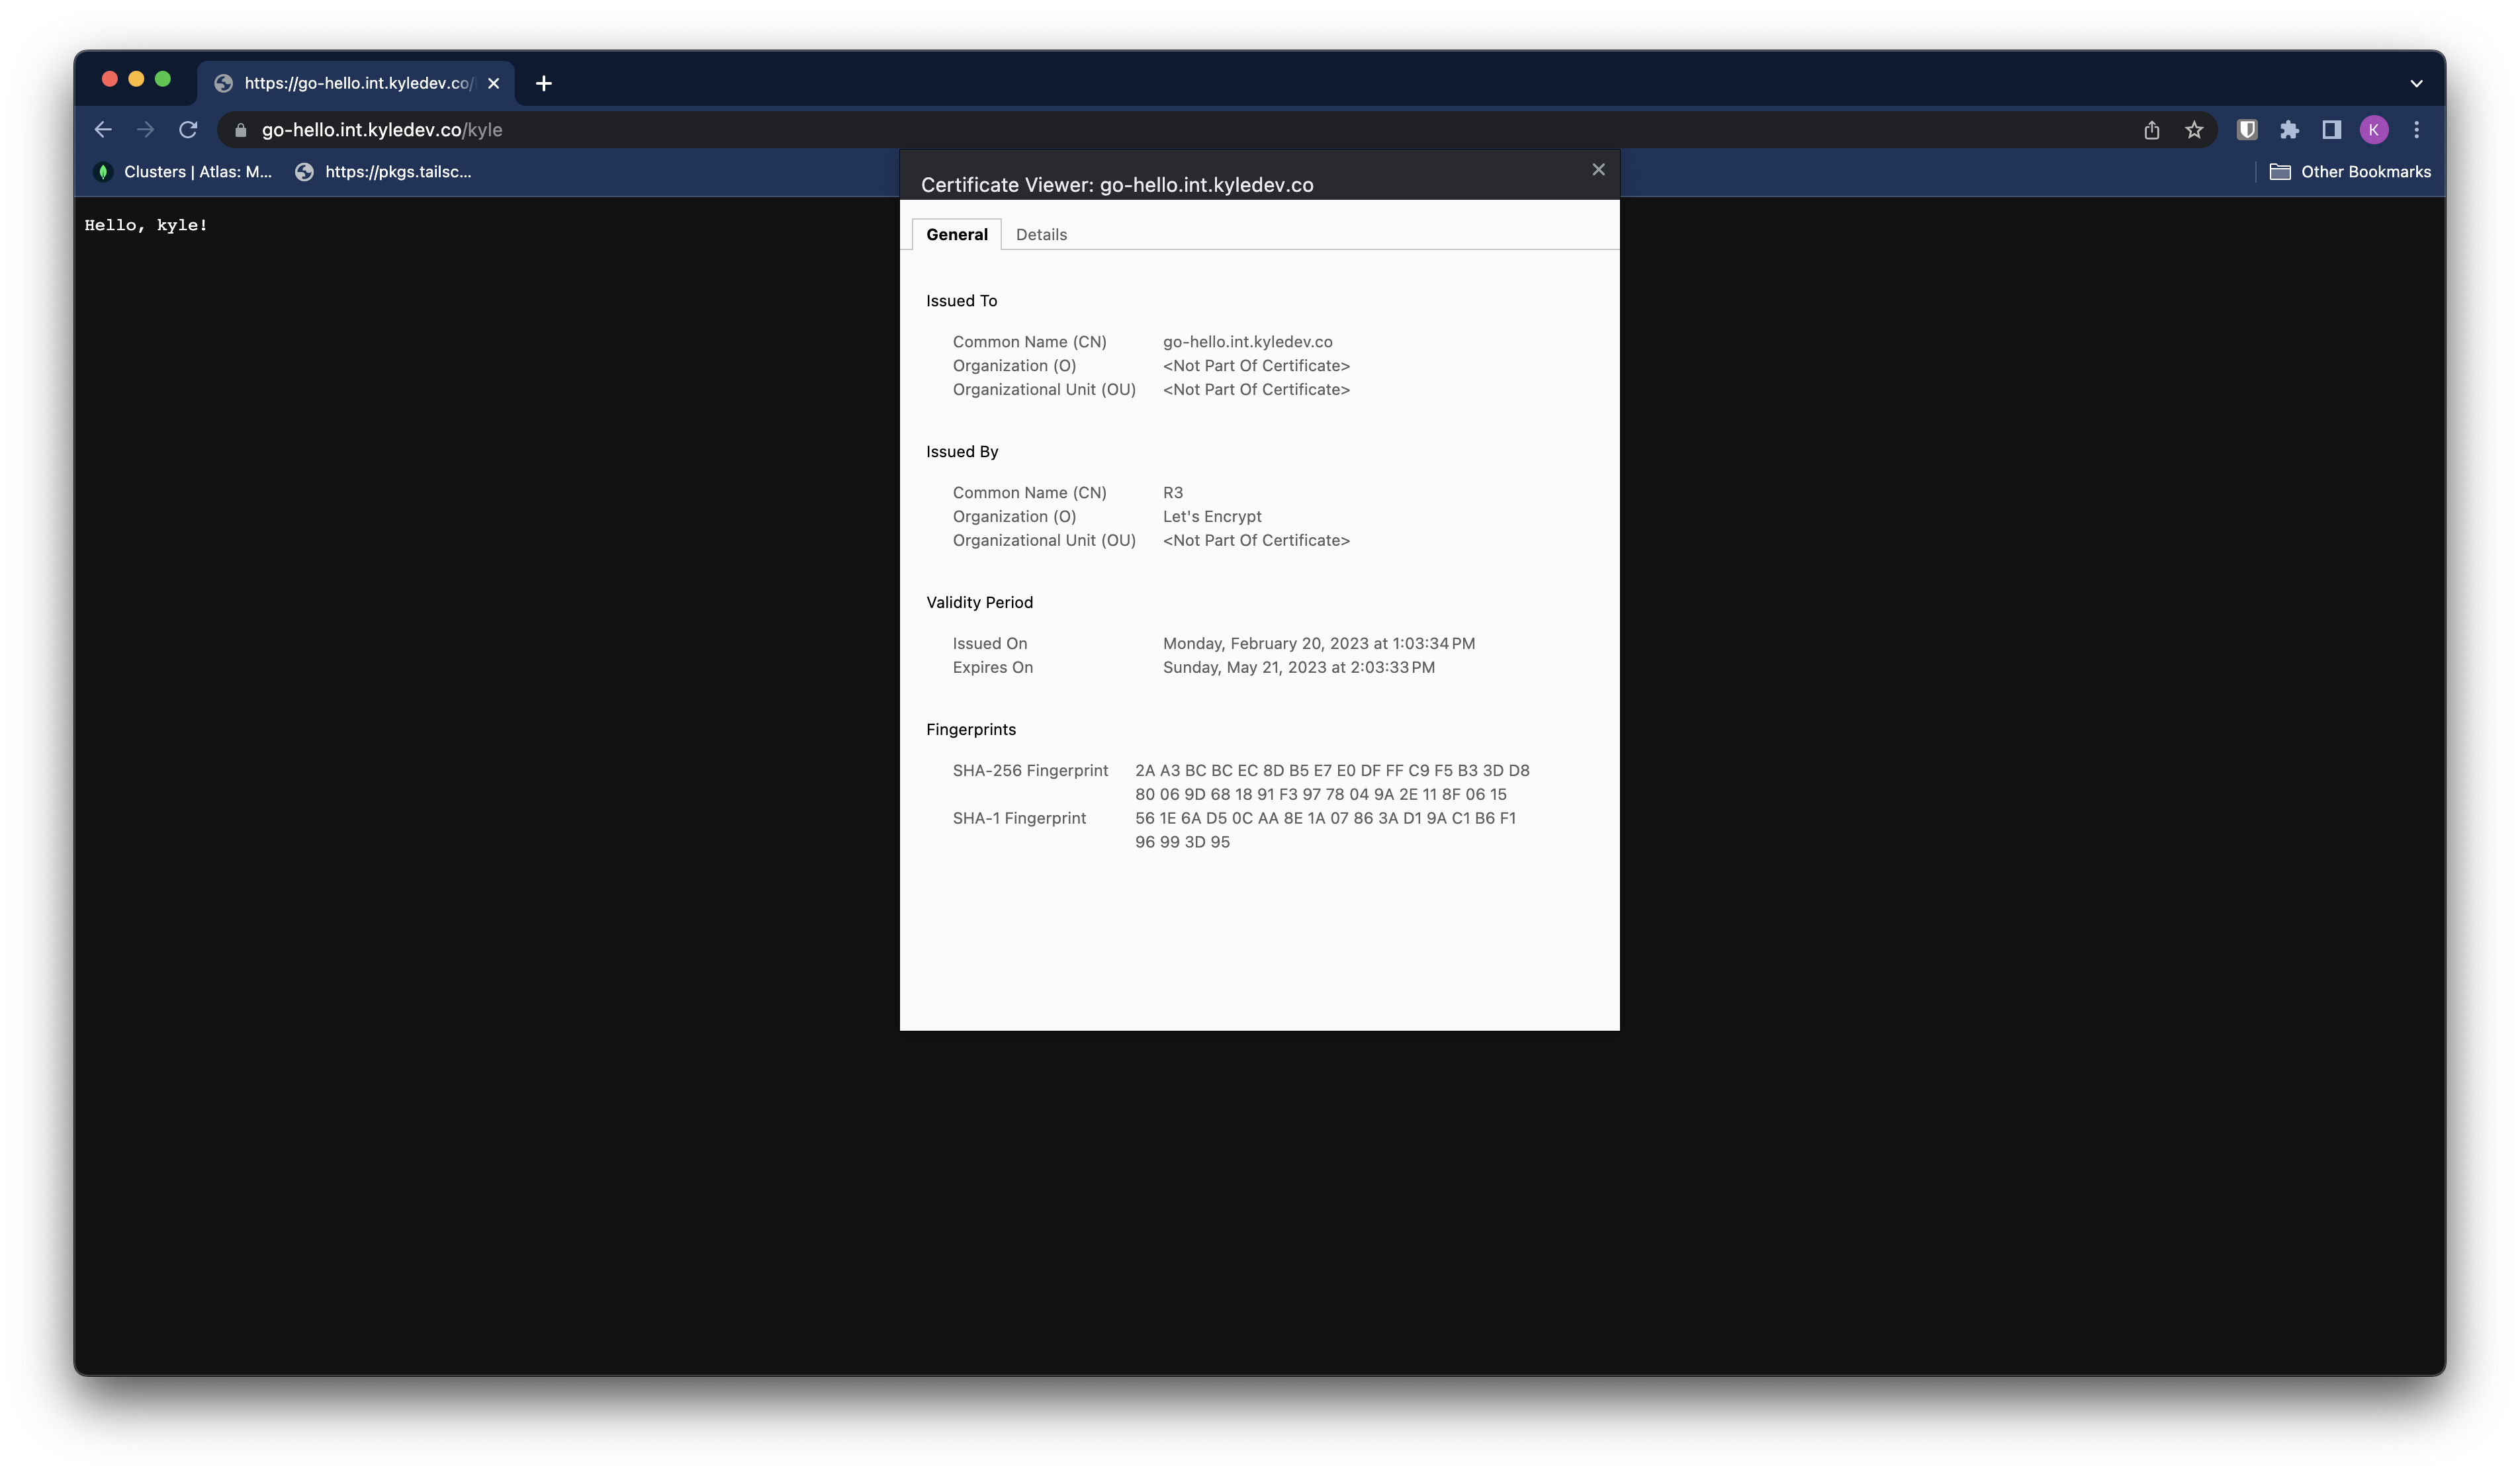The height and width of the screenshot is (1474, 2520).
Task: Maximize the window with green button
Action: tap(163, 79)
